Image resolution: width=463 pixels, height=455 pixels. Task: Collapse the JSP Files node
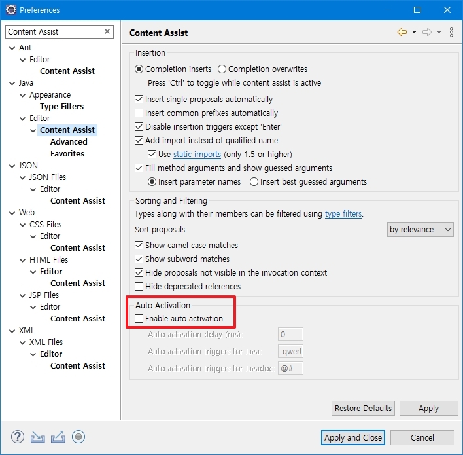pyautogui.click(x=23, y=295)
